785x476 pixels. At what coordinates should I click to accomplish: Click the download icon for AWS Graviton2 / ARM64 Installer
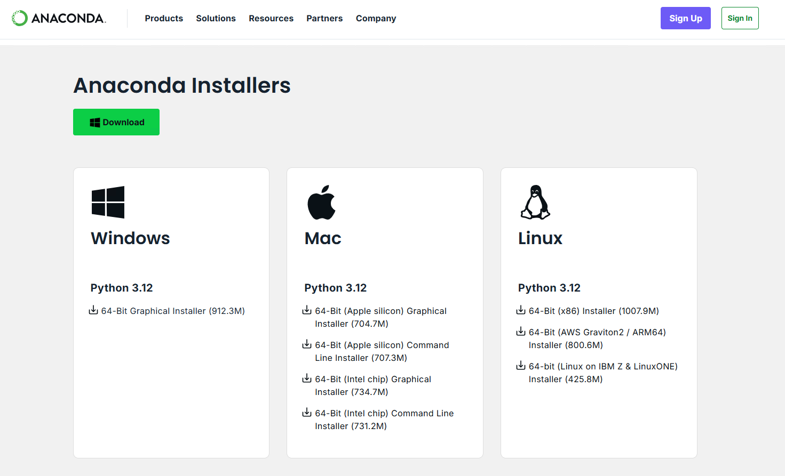coord(521,332)
